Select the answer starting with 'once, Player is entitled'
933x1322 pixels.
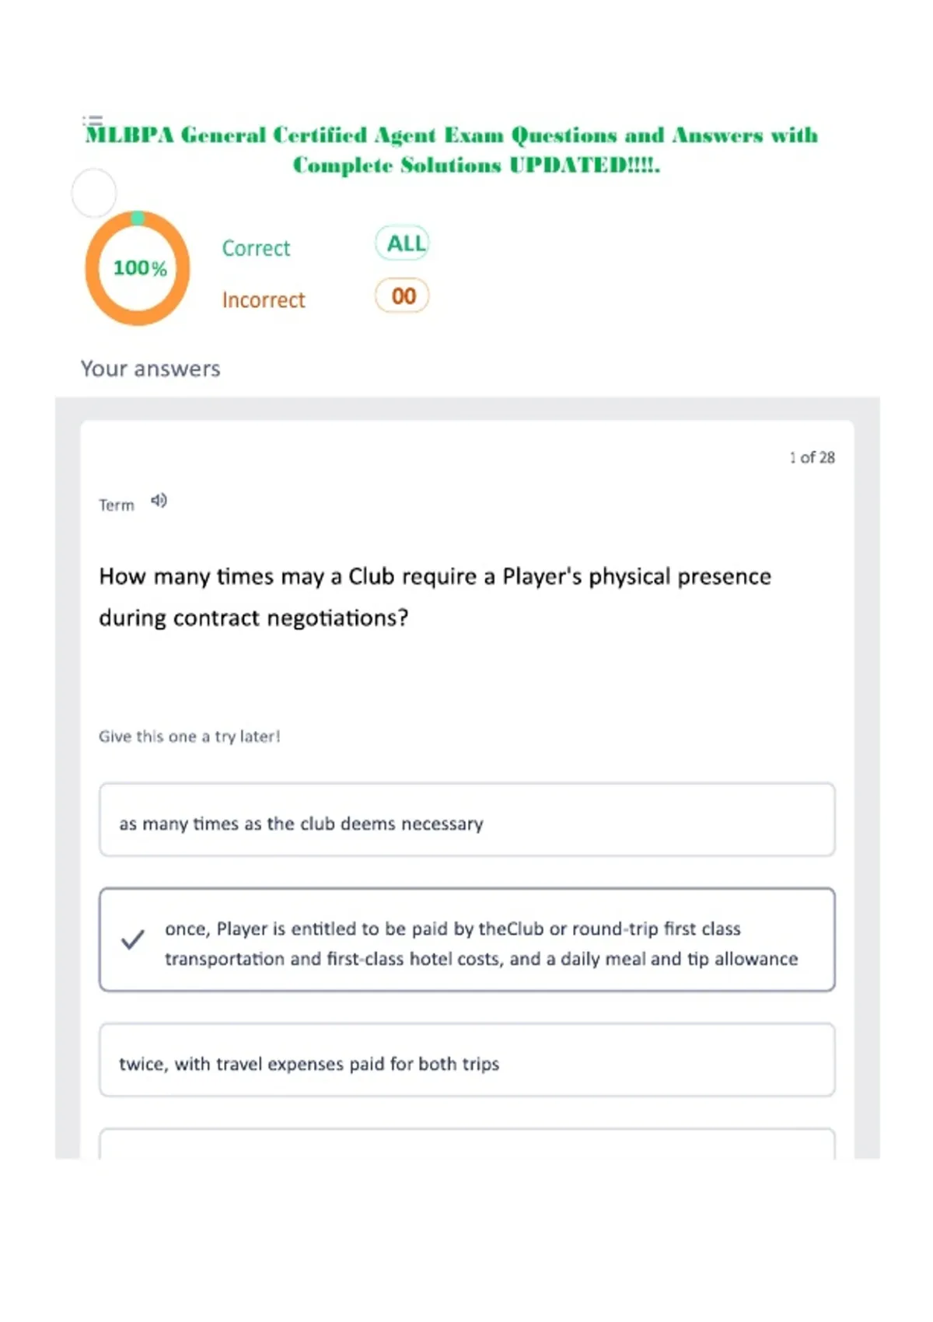point(467,939)
